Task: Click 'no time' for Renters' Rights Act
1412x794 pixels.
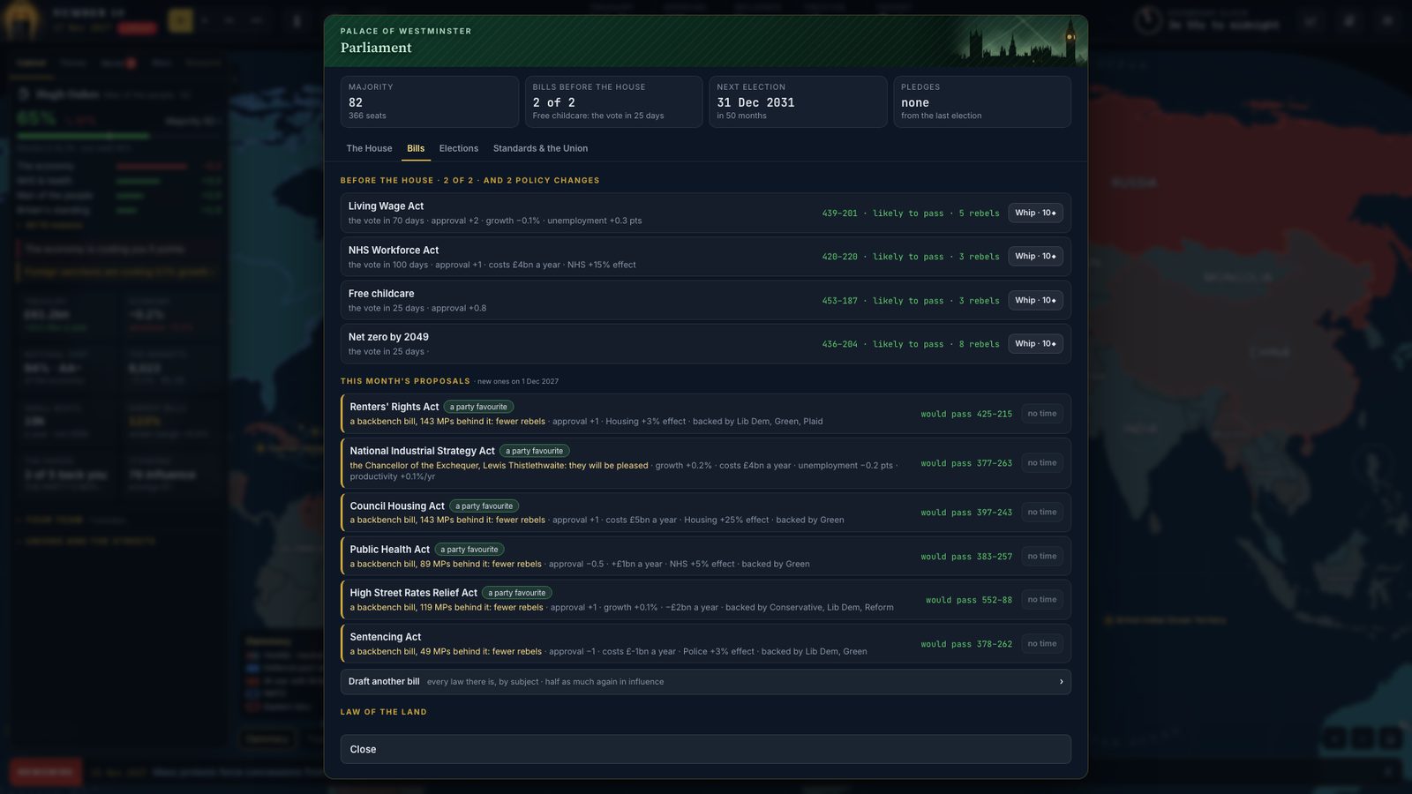Action: click(1041, 414)
